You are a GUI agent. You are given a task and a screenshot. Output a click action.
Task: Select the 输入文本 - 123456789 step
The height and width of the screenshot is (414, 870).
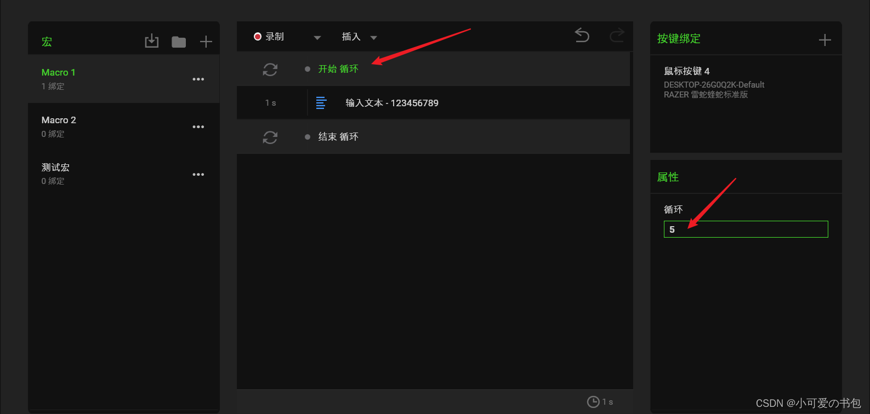(x=433, y=103)
